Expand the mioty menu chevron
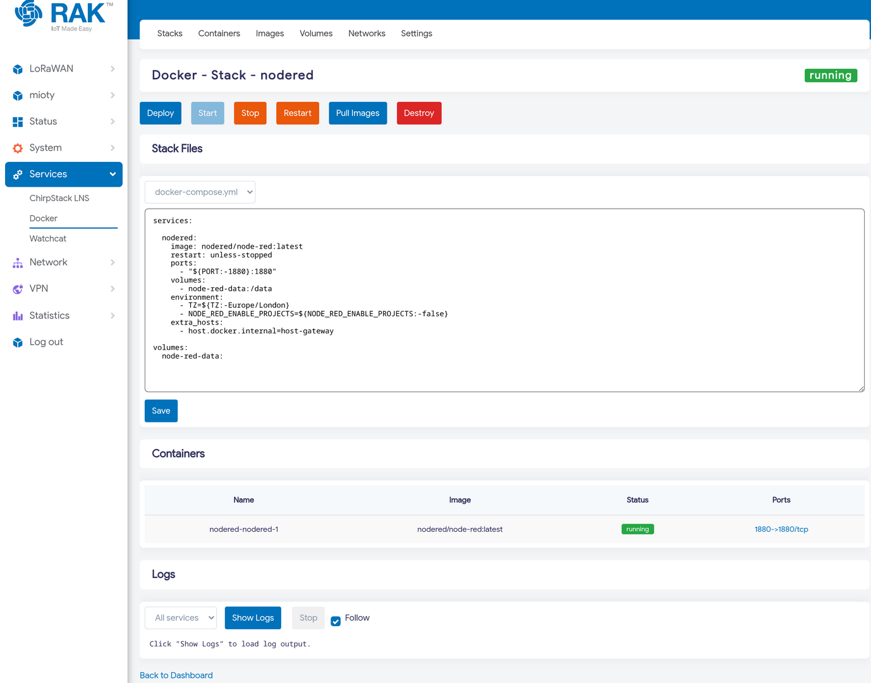The image size is (871, 683). tap(113, 95)
